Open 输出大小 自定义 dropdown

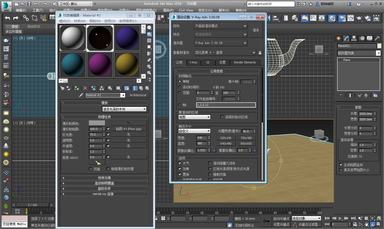pyautogui.click(x=194, y=131)
